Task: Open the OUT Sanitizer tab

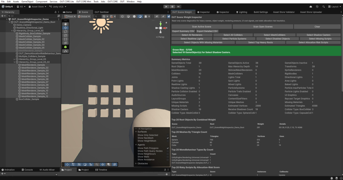Action: 101,12
